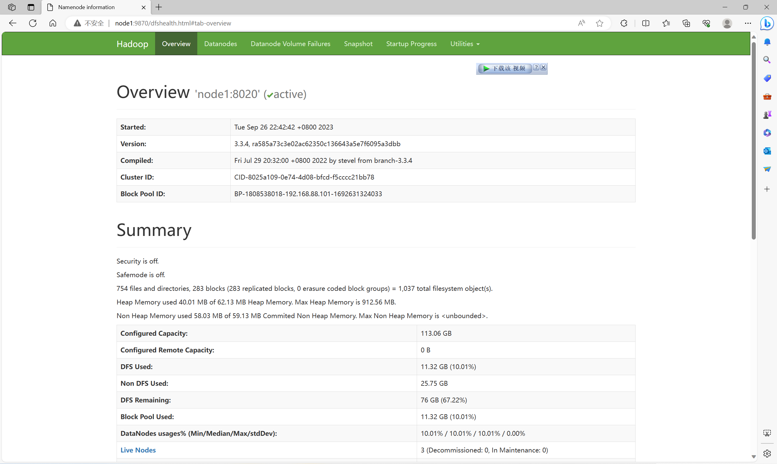This screenshot has height=464, width=777.
Task: Click the download video button
Action: point(504,69)
